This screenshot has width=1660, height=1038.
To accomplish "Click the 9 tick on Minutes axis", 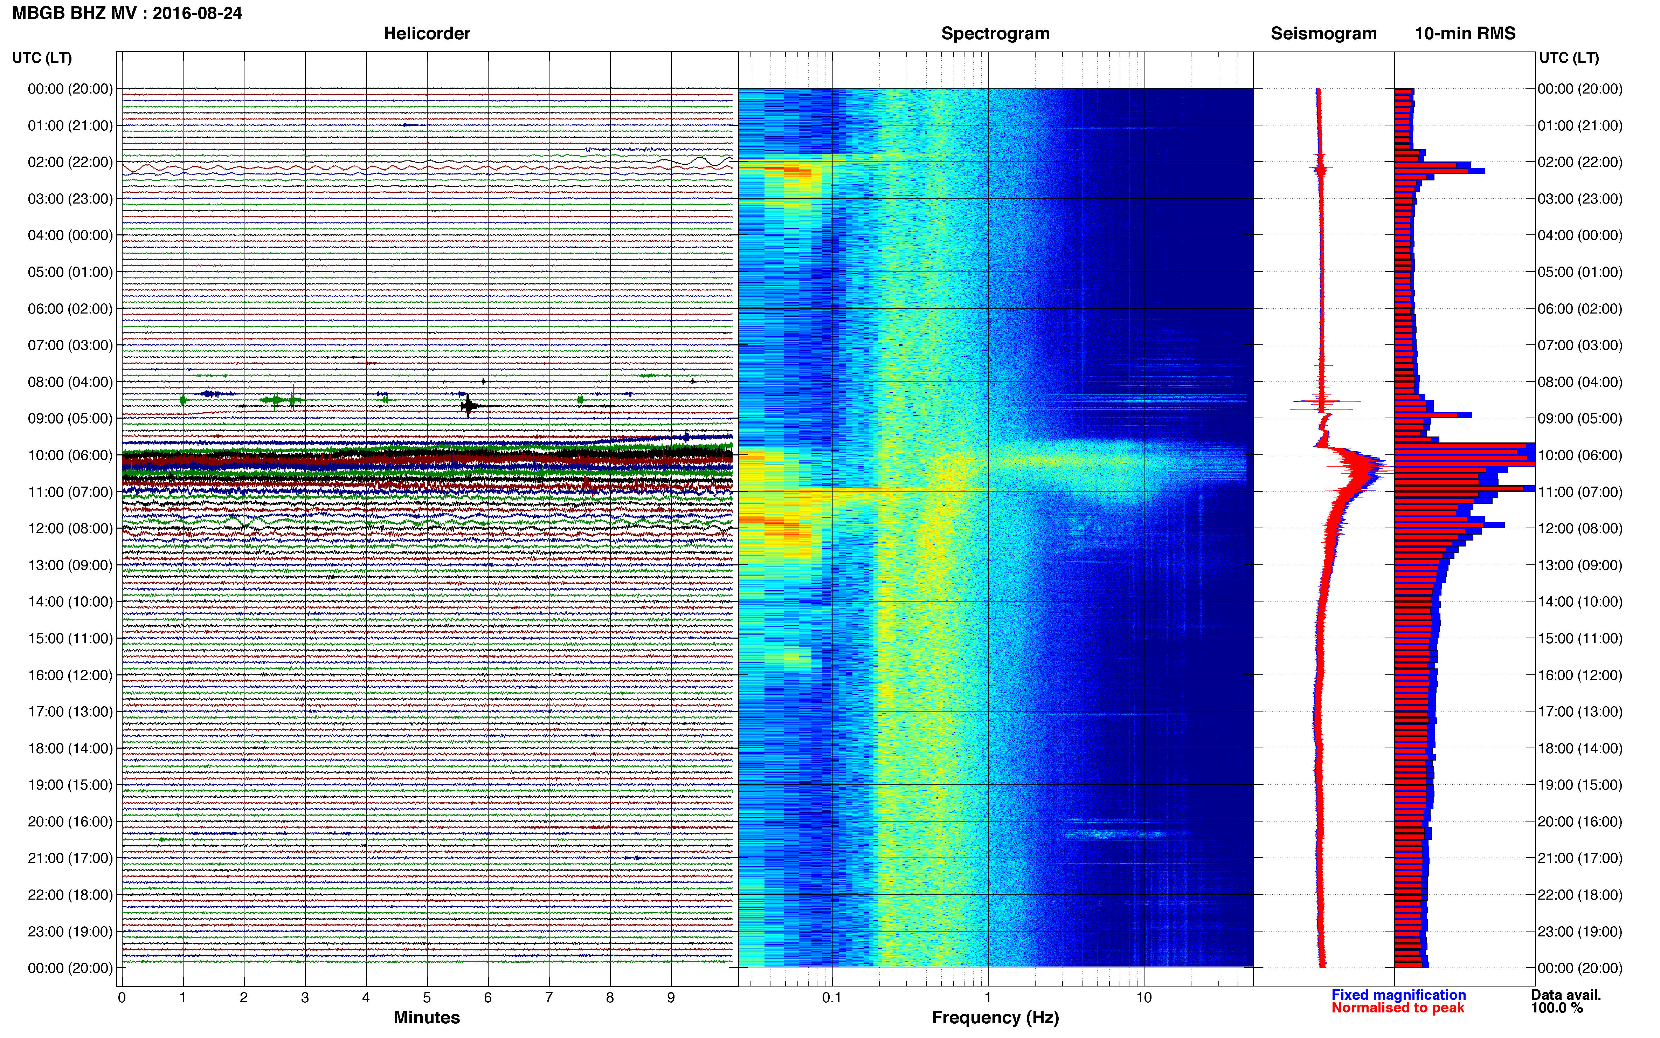I will coord(671,997).
